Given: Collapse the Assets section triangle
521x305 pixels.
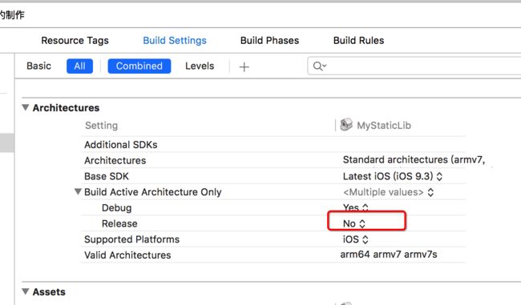Looking at the screenshot, I should pyautogui.click(x=26, y=291).
